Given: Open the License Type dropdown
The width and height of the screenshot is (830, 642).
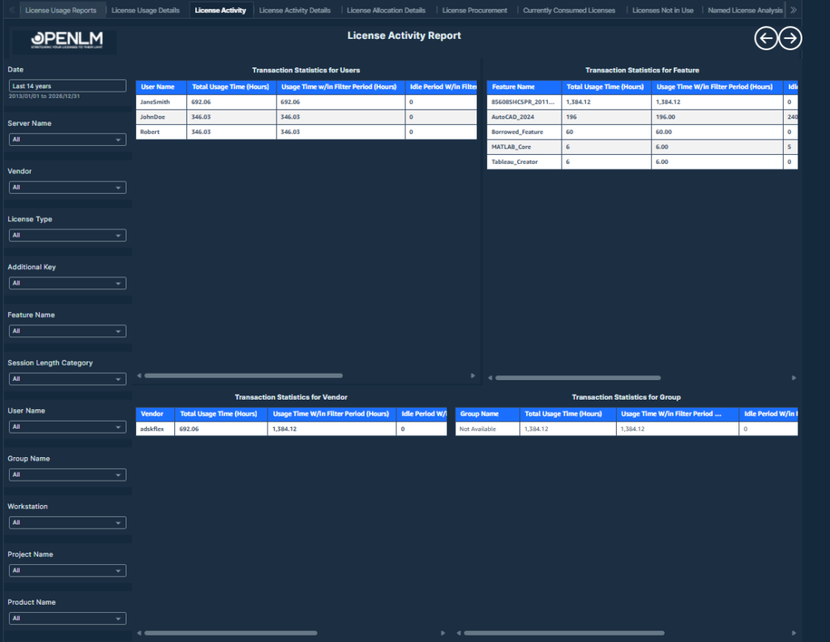Looking at the screenshot, I should tap(67, 235).
